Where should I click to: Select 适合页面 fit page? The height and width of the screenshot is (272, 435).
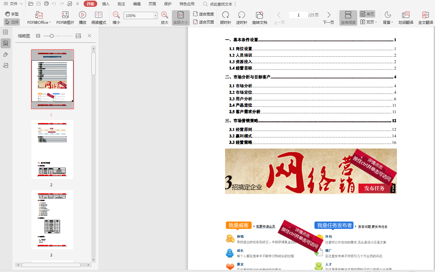[x=204, y=22]
